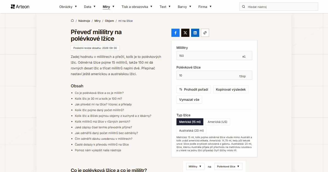
Task: Open 'Jak převést ml na lžíce? Vzorec a příklady'
Action: [103, 104]
